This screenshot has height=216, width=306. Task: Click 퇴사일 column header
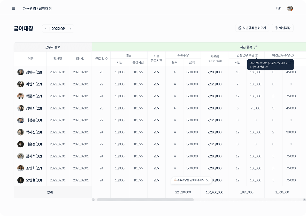pyautogui.click(x=80, y=59)
